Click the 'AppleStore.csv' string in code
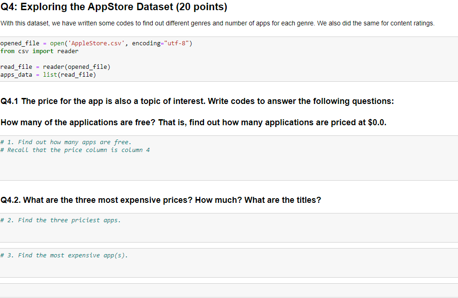Image resolution: width=458 pixels, height=298 pixels. point(96,43)
